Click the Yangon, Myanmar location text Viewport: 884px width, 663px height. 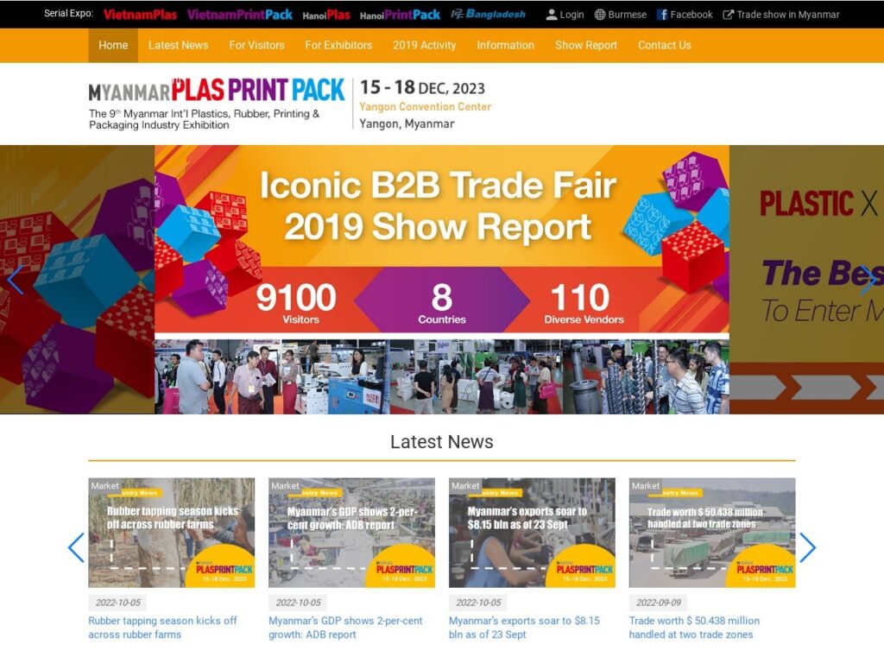click(x=407, y=123)
